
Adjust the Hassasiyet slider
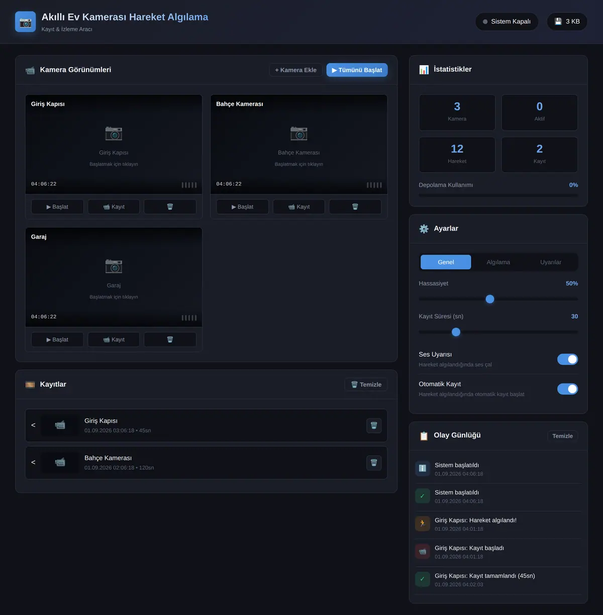(x=498, y=299)
